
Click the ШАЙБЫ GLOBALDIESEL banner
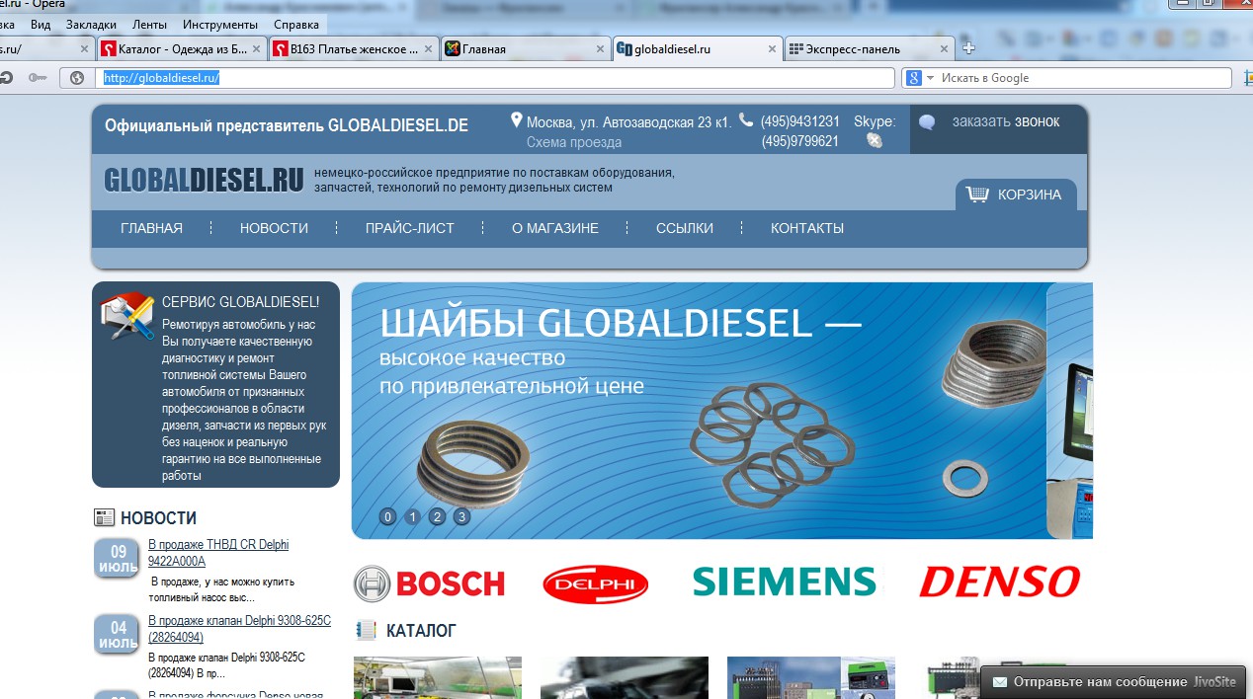[700, 411]
